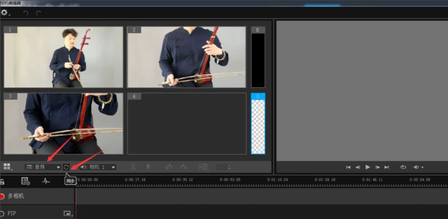Step forward to next frame
Image resolution: width=448 pixels, height=219 pixels.
pos(377,167)
